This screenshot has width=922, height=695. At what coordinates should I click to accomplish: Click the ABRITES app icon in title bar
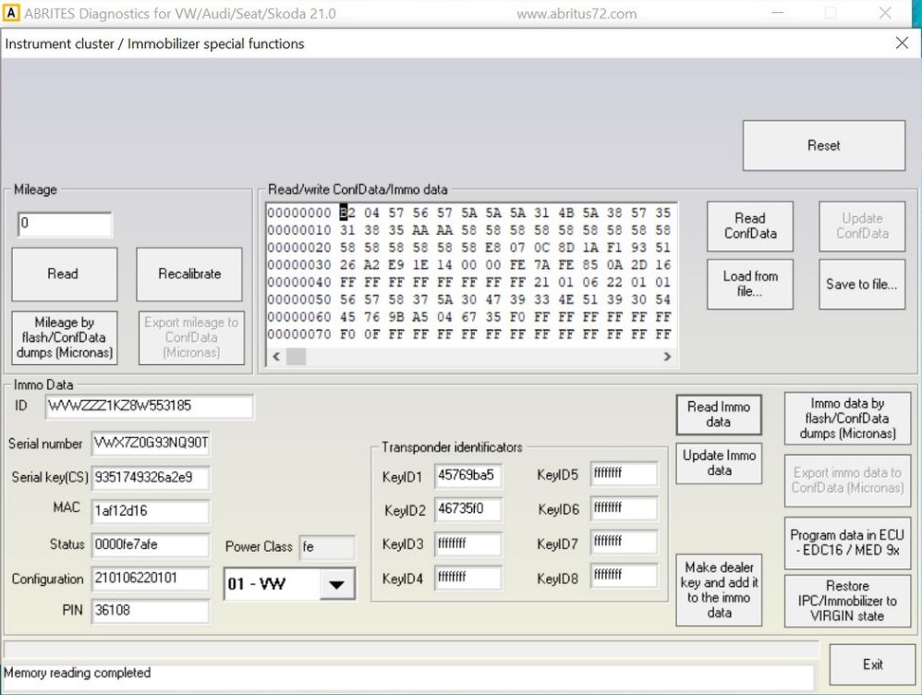coord(12,13)
